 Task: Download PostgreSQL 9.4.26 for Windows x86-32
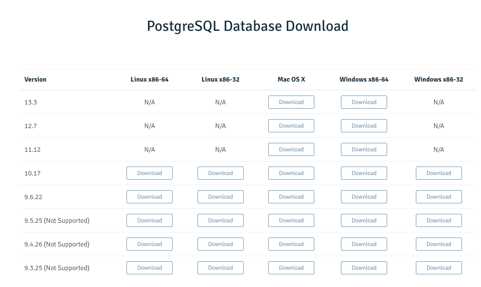tap(439, 244)
